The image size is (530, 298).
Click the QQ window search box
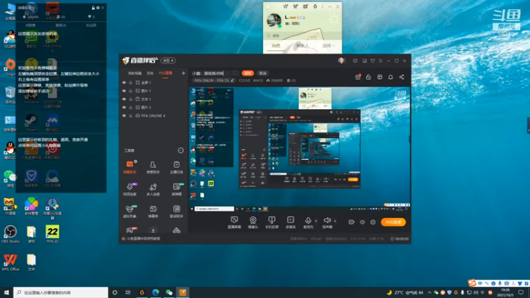tap(303, 36)
